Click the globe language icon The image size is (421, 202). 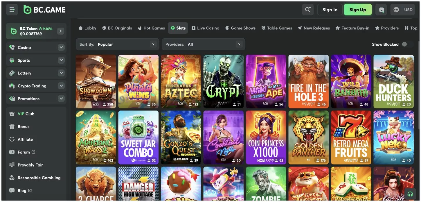click(396, 10)
